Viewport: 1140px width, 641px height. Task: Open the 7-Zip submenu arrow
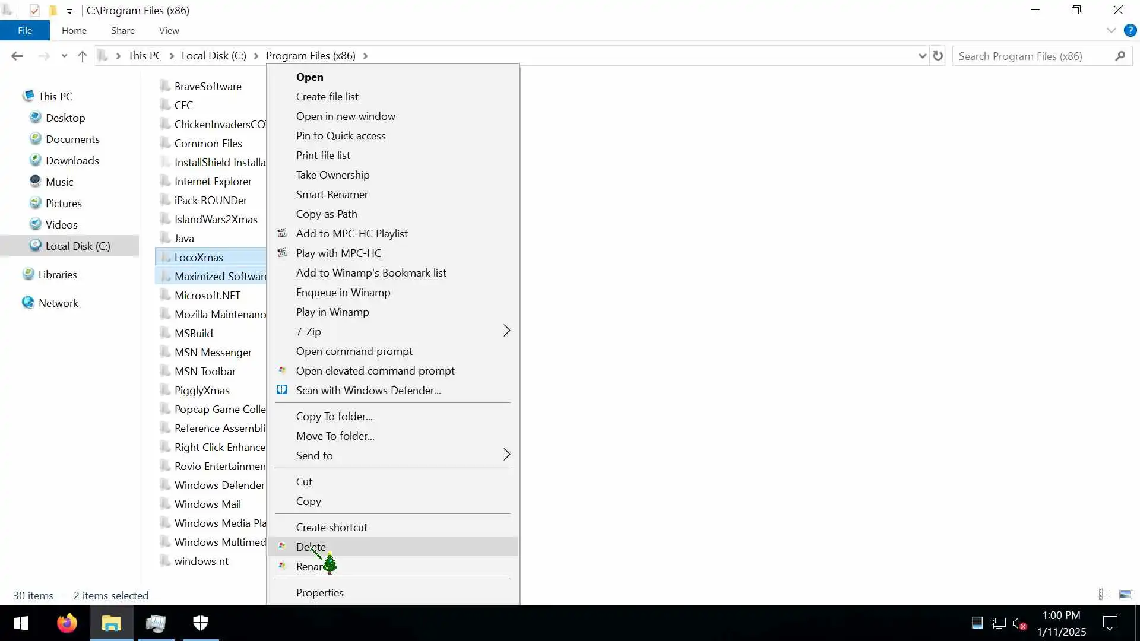point(506,331)
